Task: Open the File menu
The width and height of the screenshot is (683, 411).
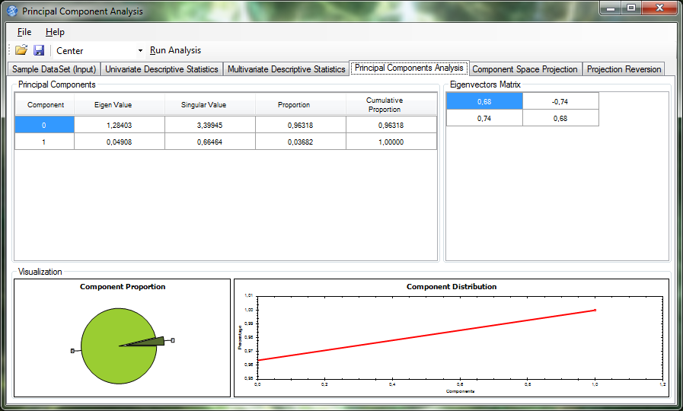Action: (24, 32)
